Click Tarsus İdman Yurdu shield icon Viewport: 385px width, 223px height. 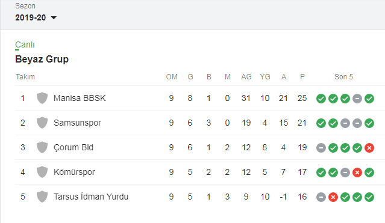click(42, 197)
